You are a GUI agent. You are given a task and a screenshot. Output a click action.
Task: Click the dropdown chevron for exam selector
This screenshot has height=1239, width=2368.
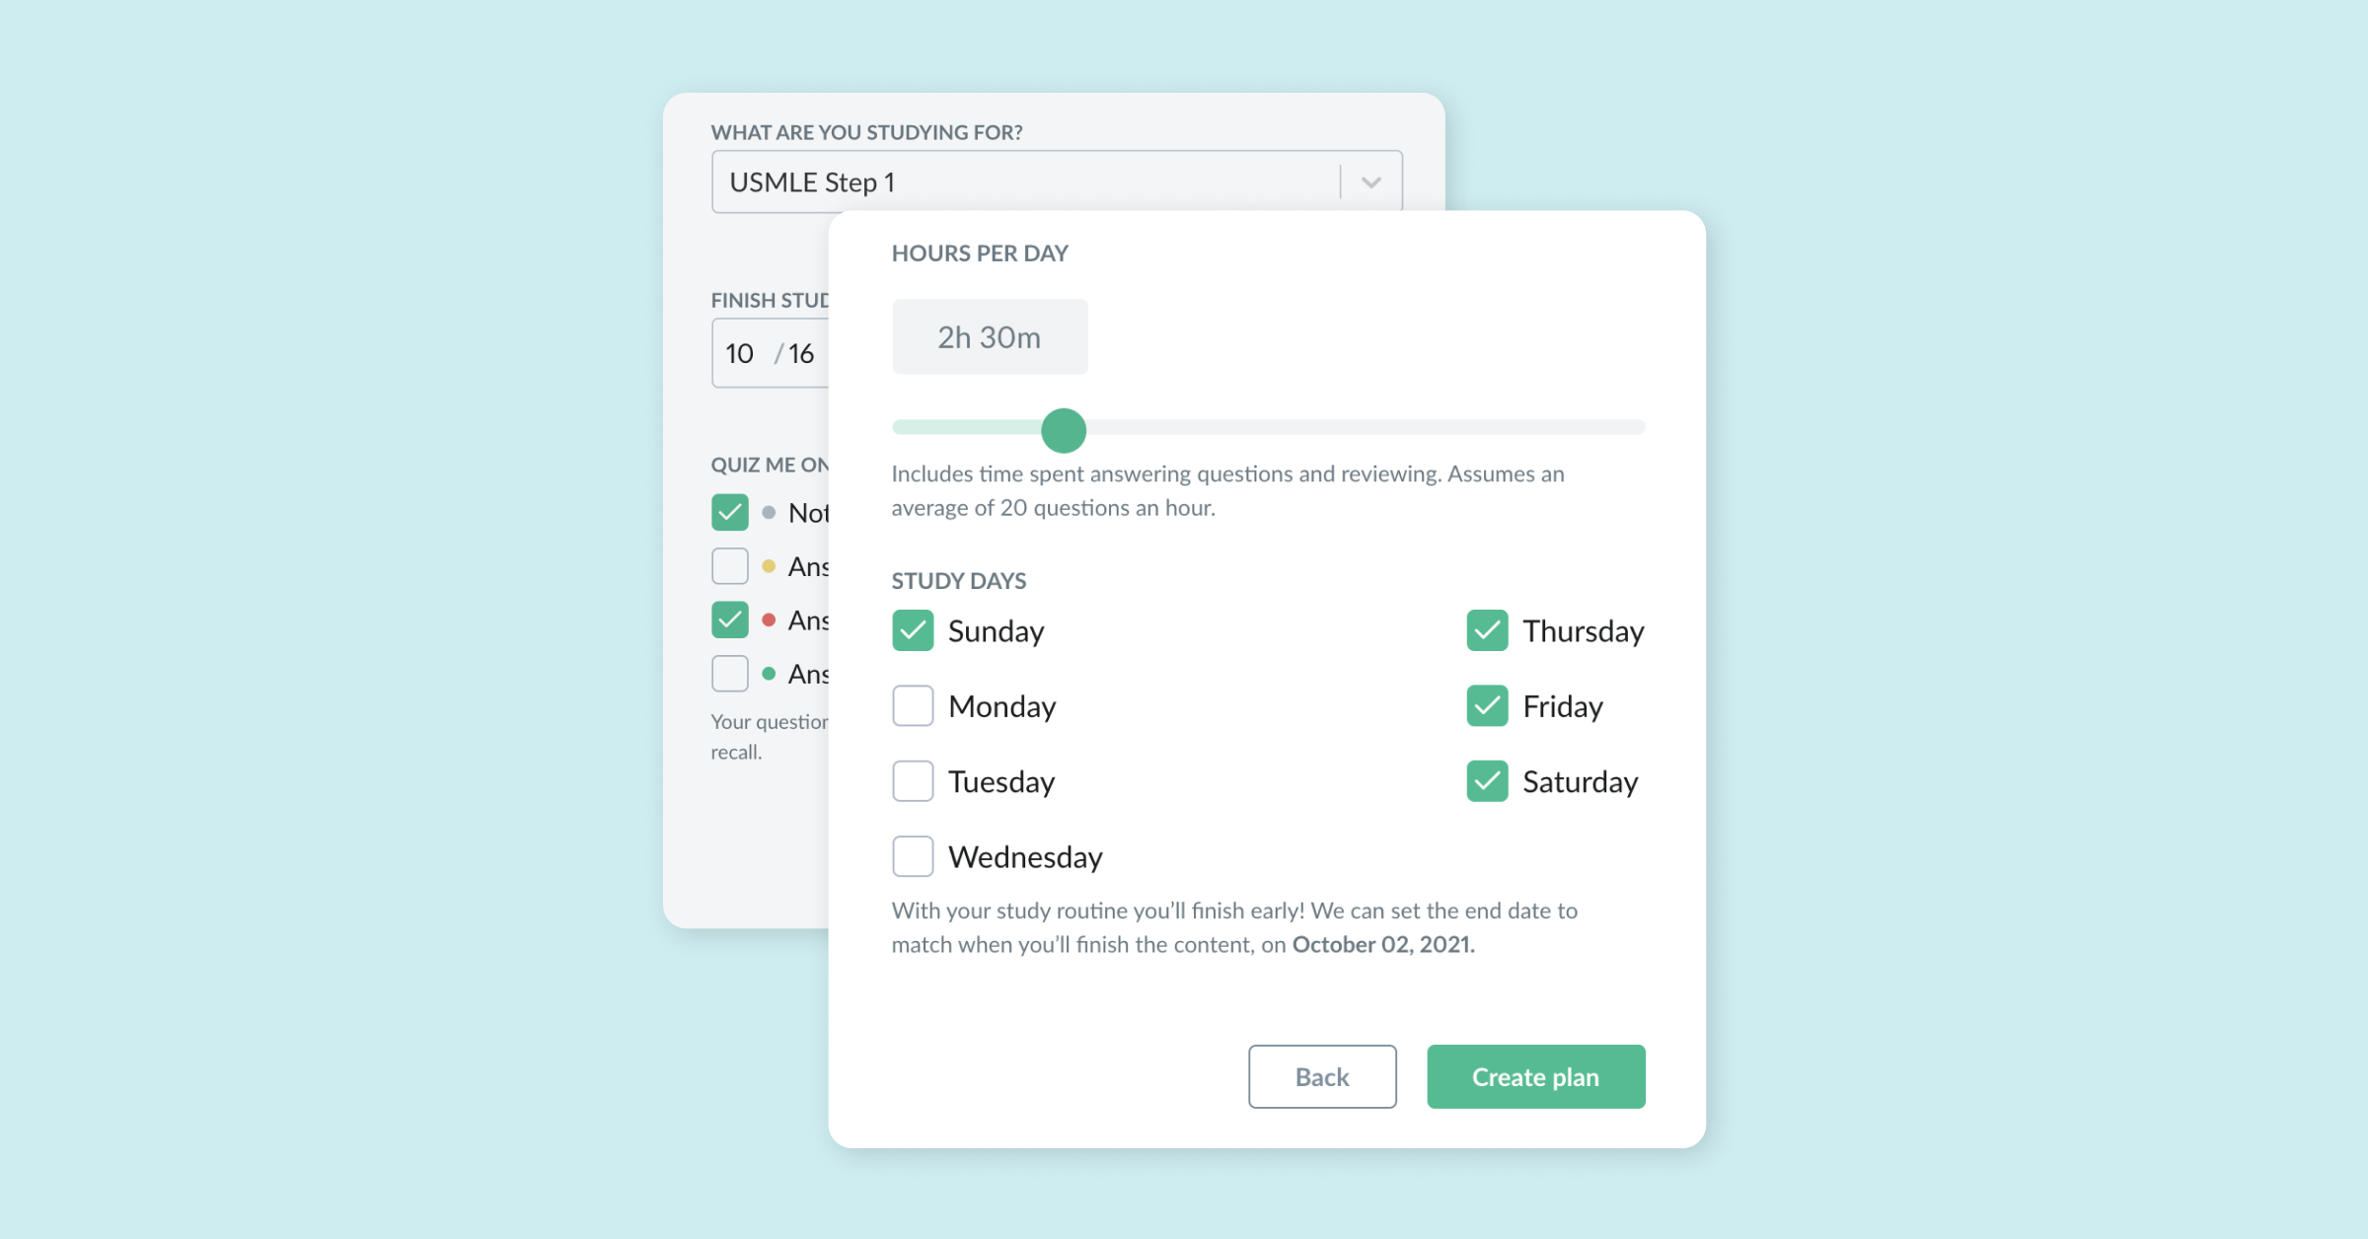click(x=1371, y=182)
